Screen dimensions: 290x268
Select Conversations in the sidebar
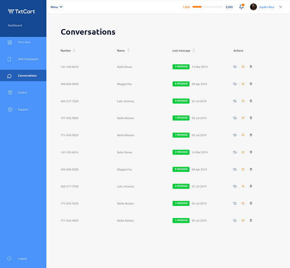[27, 75]
